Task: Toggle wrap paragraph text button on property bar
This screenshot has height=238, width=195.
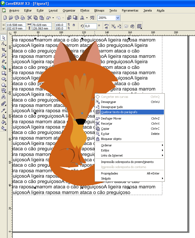Action: 139,26
